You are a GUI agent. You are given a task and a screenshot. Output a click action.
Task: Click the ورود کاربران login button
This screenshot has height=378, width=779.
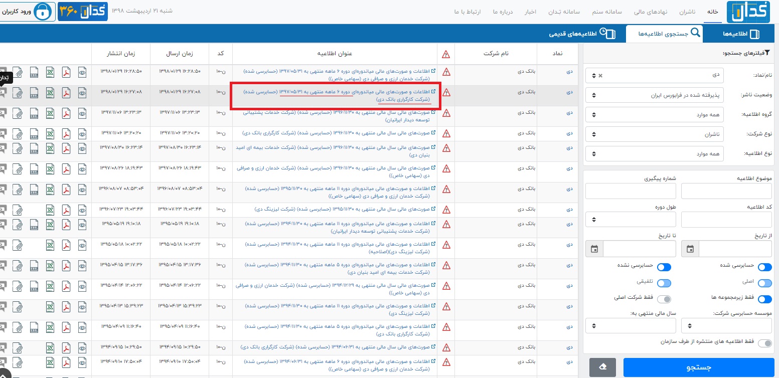tap(27, 12)
